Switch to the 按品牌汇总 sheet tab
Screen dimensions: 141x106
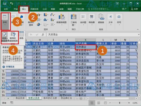pos(66,98)
